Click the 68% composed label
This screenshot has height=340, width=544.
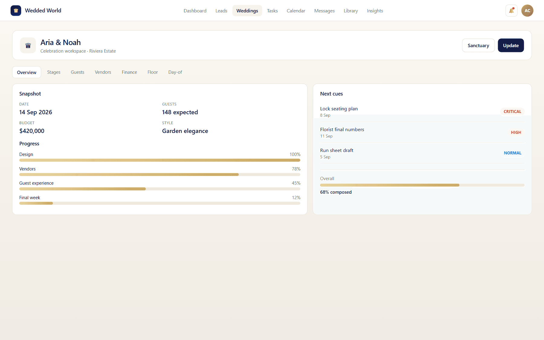point(336,192)
